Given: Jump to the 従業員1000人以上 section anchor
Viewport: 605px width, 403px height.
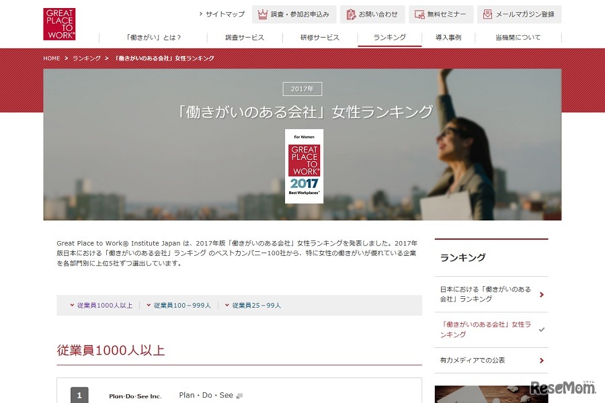Looking at the screenshot, I should (x=101, y=306).
